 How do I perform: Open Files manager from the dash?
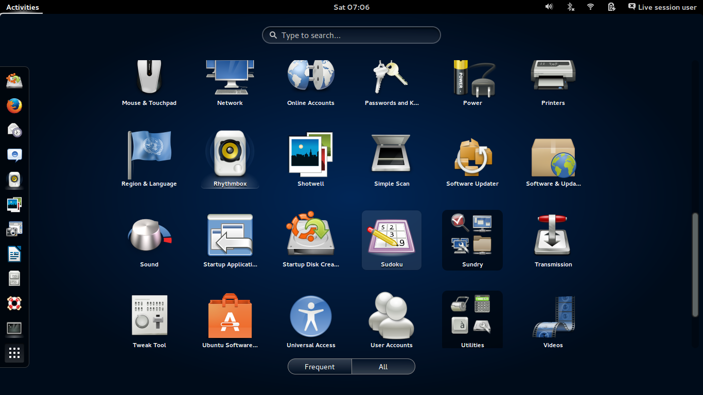click(x=14, y=278)
